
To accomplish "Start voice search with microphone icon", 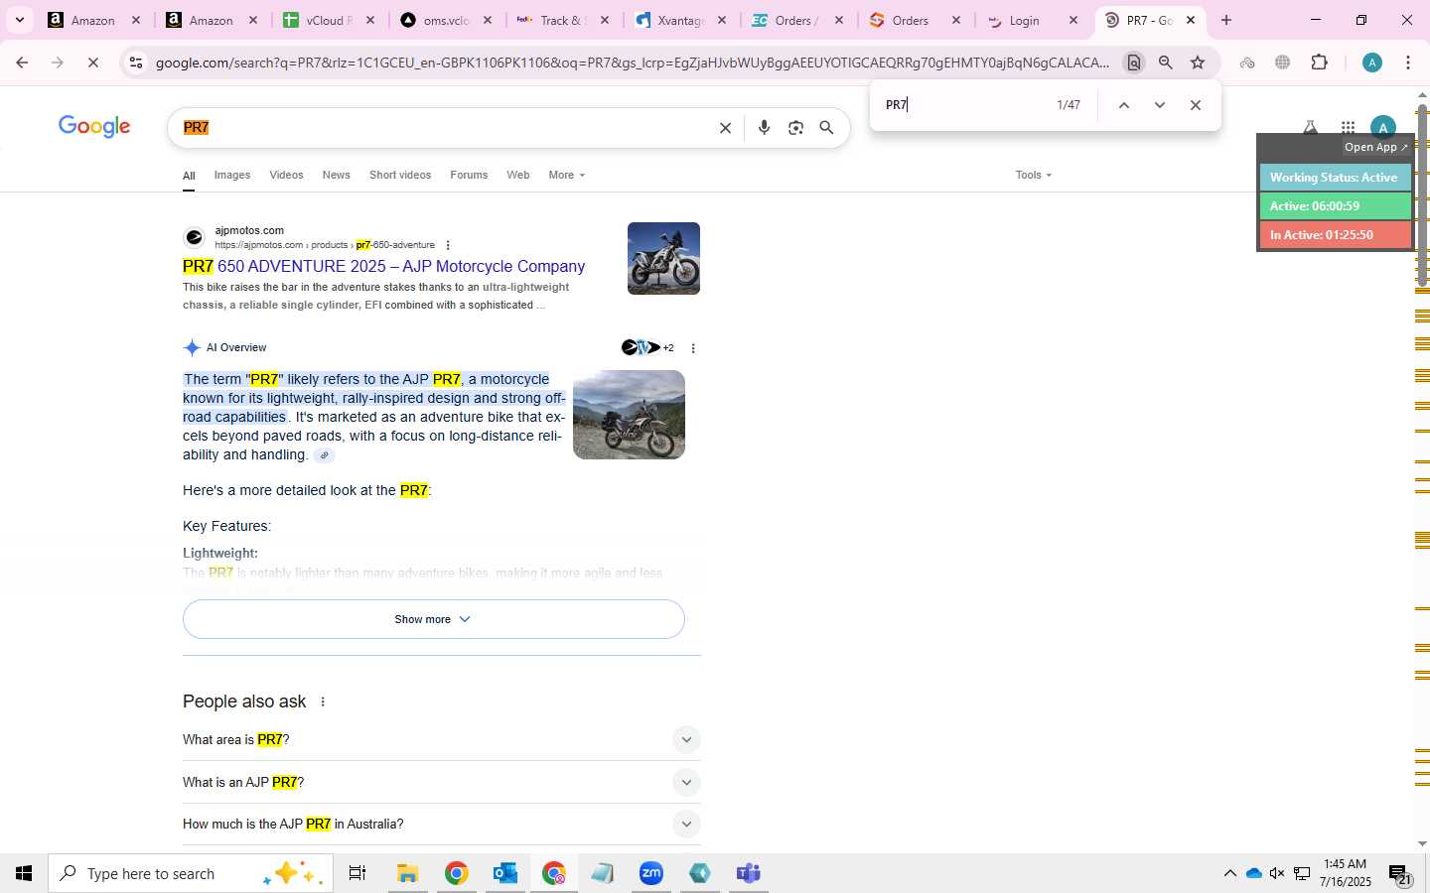I will (764, 128).
